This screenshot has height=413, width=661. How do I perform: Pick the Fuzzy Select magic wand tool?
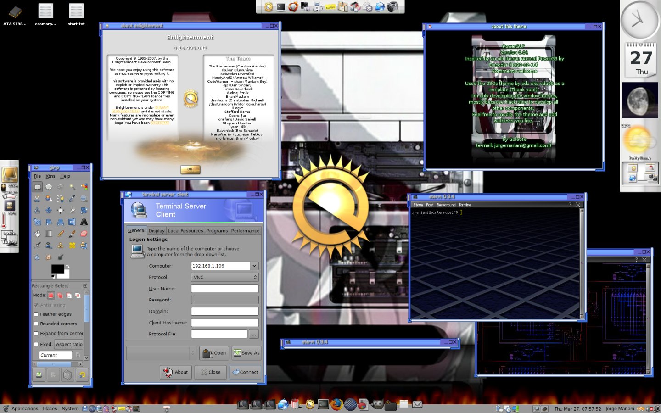[72, 187]
